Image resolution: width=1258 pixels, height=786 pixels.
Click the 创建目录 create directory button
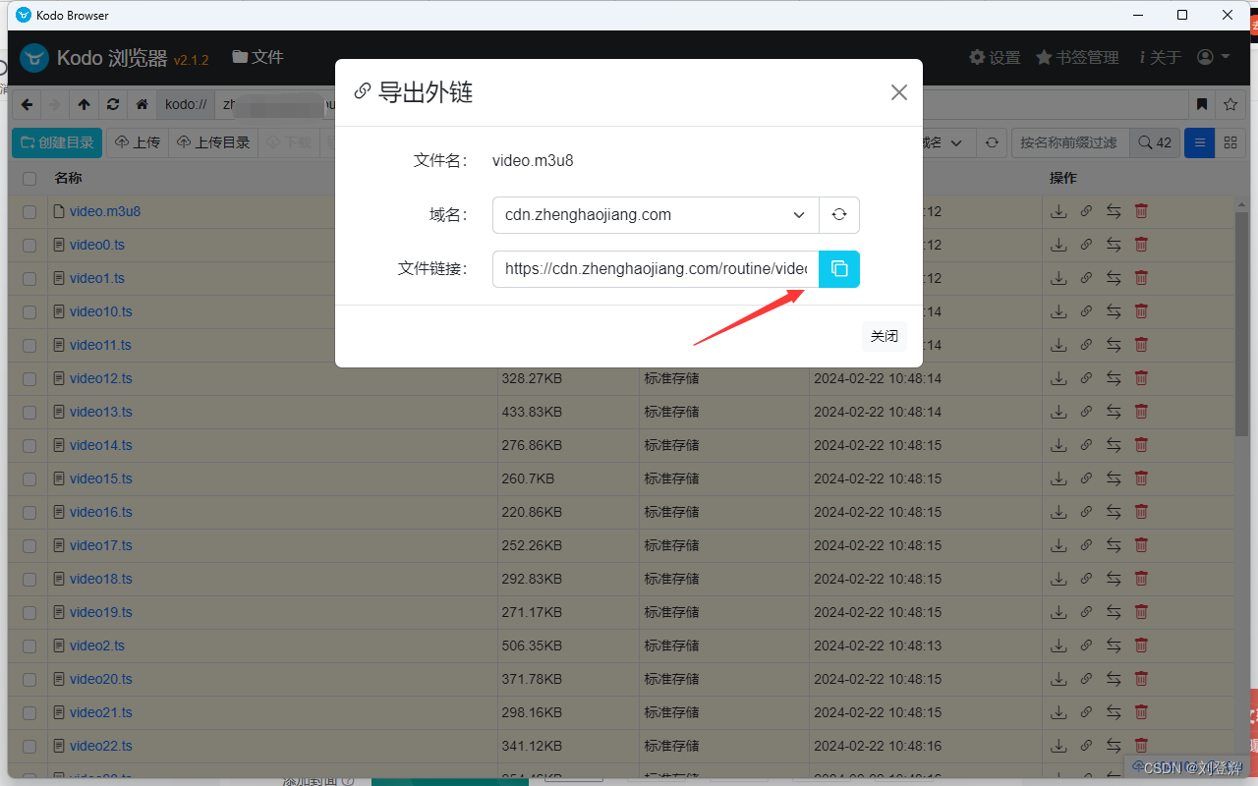(x=57, y=142)
